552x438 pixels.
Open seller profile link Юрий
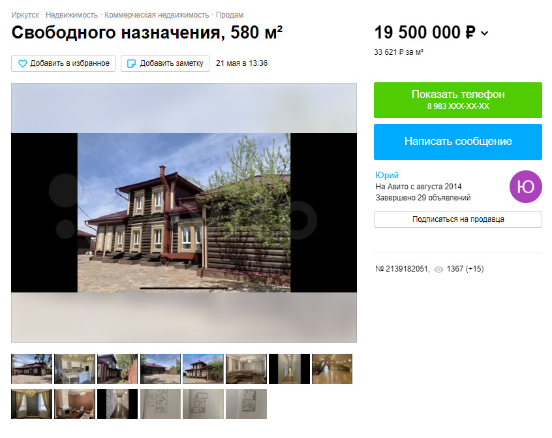pyautogui.click(x=387, y=175)
